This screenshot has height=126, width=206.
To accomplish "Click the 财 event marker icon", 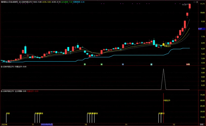I will pyautogui.click(x=123, y=64).
